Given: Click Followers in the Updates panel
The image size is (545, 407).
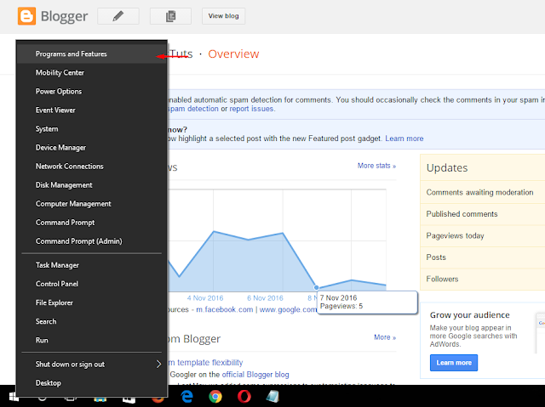Looking at the screenshot, I should coord(442,279).
